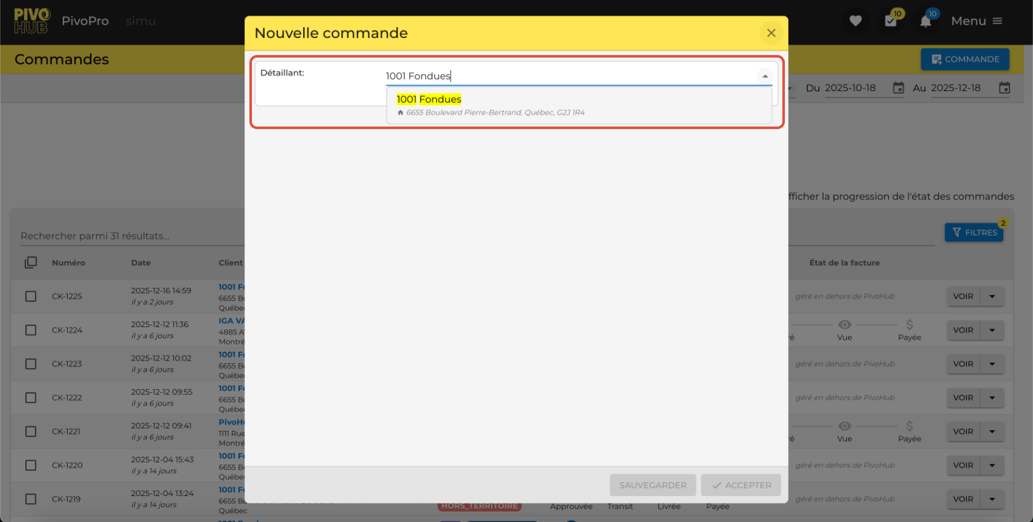Close the Nouvelle commande dialog

click(771, 33)
